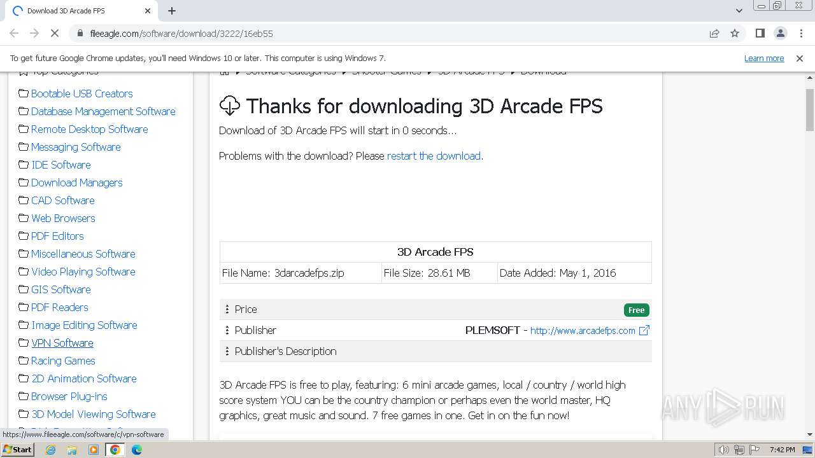This screenshot has width=815, height=458.
Task: Open the Windows Start menu
Action: coord(17,450)
